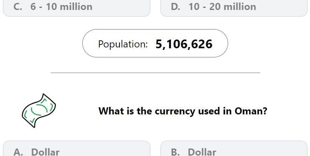Click the letter "B." on the currency answer
The width and height of the screenshot is (310, 156).
[175, 152]
